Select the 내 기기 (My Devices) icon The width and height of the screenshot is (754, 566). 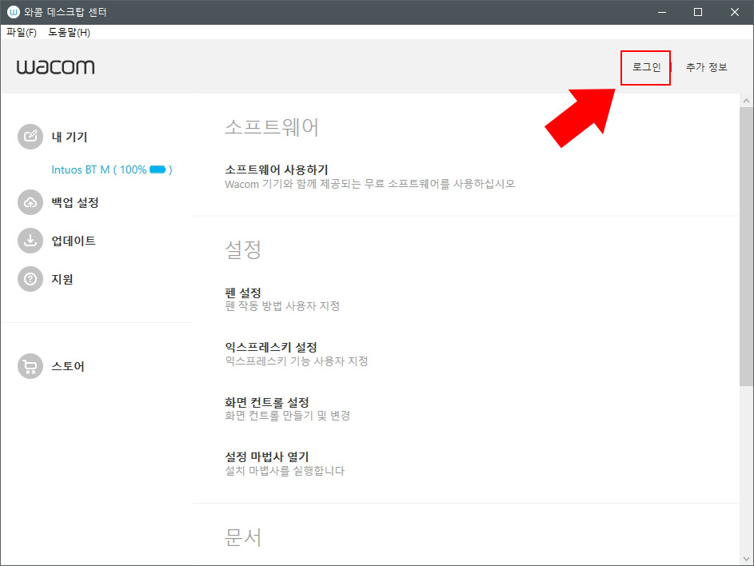point(30,136)
